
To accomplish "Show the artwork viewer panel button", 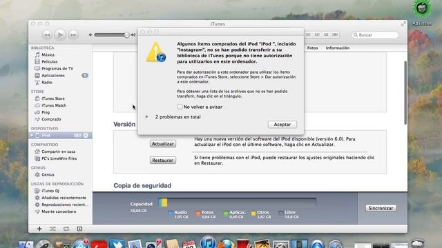I will click(79, 229).
